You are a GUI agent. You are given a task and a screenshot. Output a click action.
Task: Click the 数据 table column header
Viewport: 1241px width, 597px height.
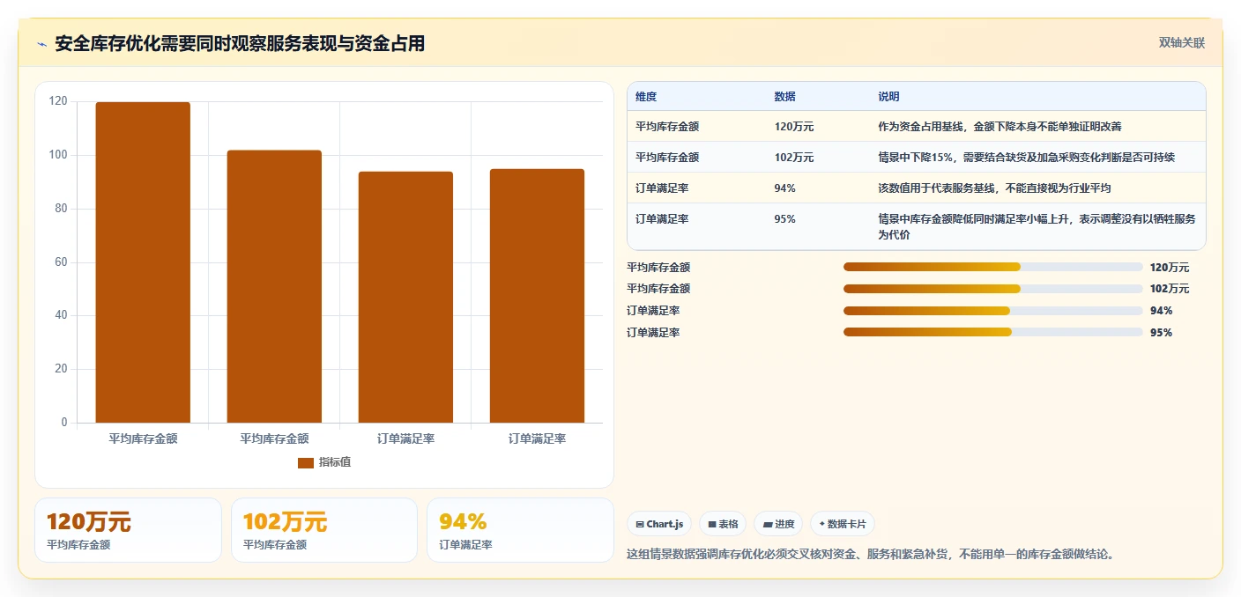pos(784,97)
